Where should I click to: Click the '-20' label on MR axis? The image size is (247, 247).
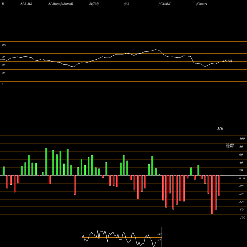click(241, 186)
